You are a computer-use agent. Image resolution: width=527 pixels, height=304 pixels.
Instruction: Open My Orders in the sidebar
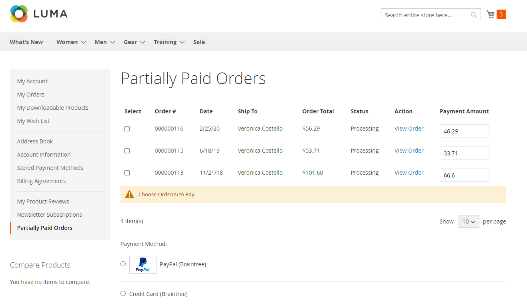[x=31, y=95]
